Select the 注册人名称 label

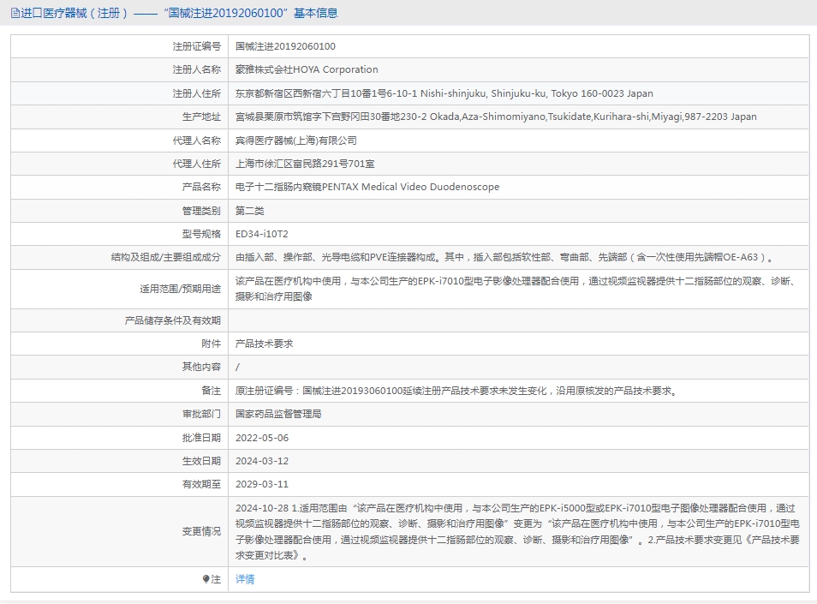click(x=196, y=70)
